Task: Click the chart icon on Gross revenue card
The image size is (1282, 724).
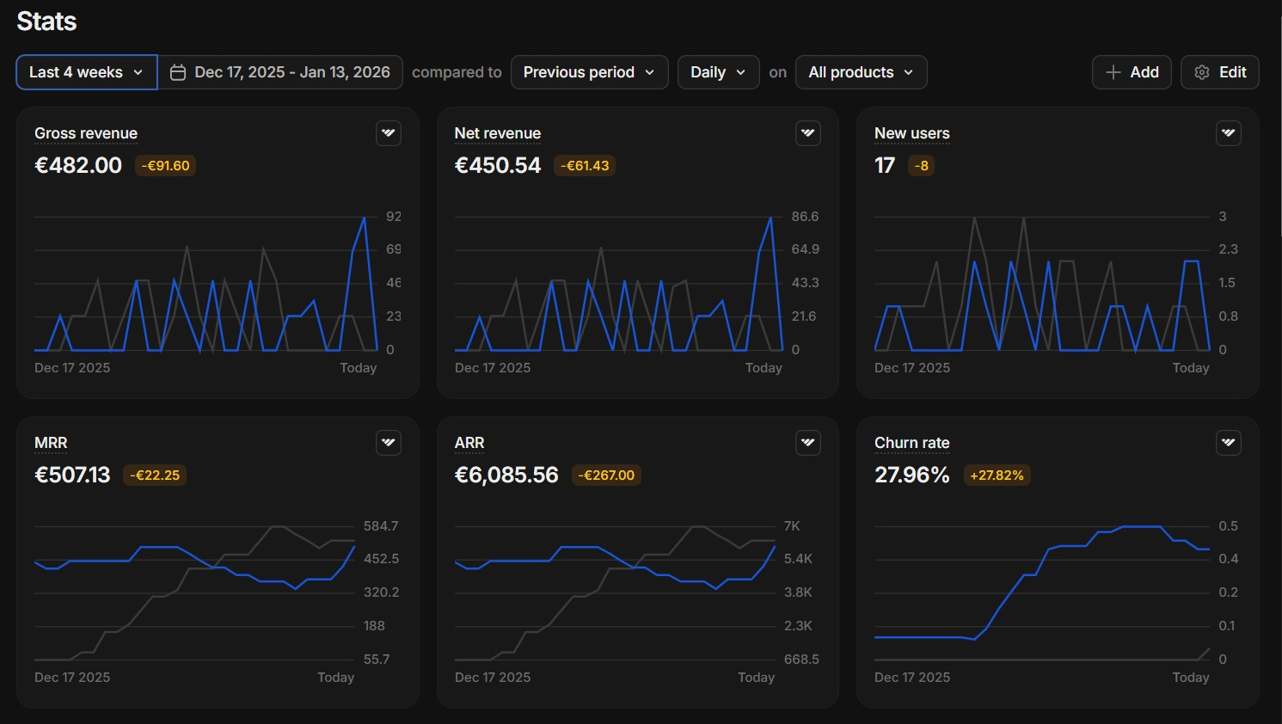Action: tap(389, 133)
